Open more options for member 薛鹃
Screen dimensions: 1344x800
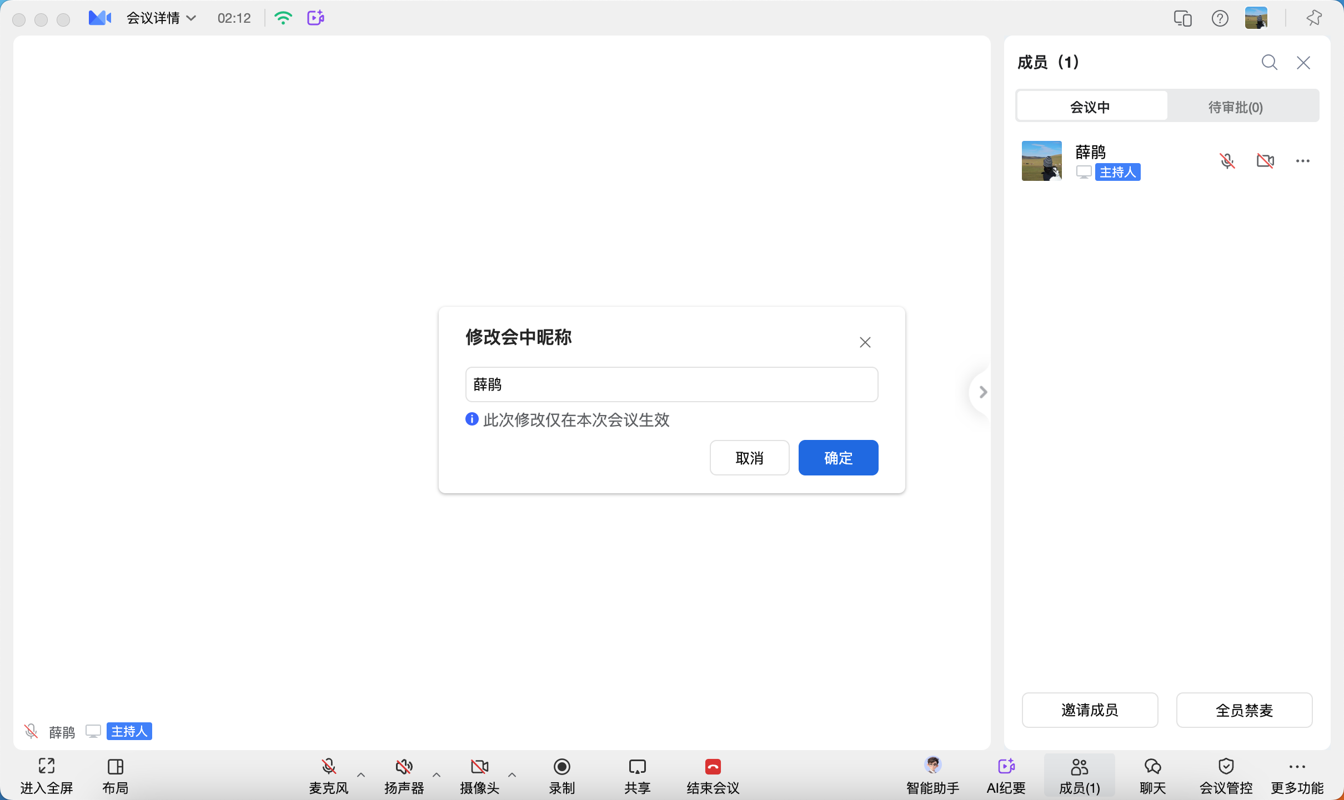coord(1302,161)
